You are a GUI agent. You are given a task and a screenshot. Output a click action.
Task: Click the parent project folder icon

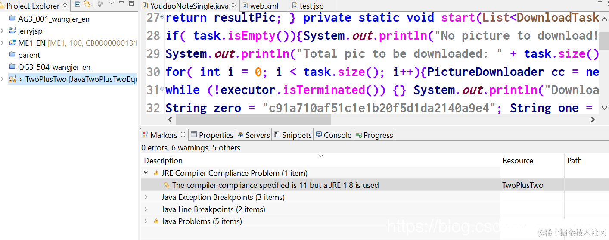point(12,55)
